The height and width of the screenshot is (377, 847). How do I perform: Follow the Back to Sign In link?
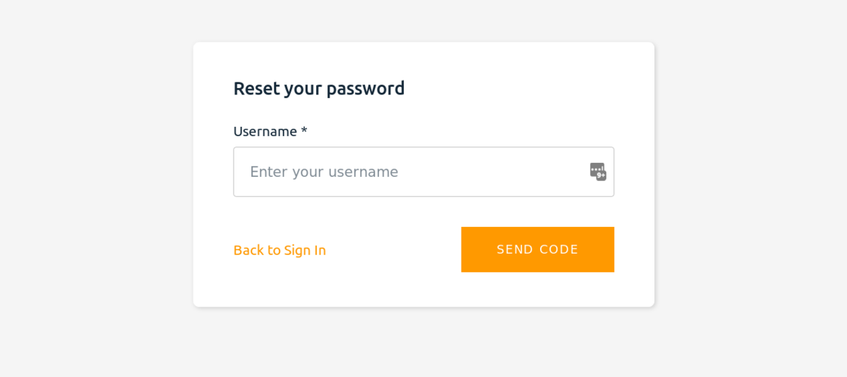[280, 250]
